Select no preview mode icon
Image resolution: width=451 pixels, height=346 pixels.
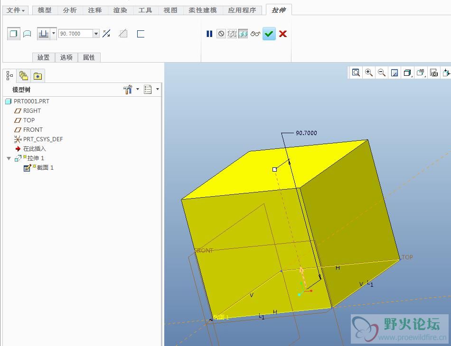221,34
